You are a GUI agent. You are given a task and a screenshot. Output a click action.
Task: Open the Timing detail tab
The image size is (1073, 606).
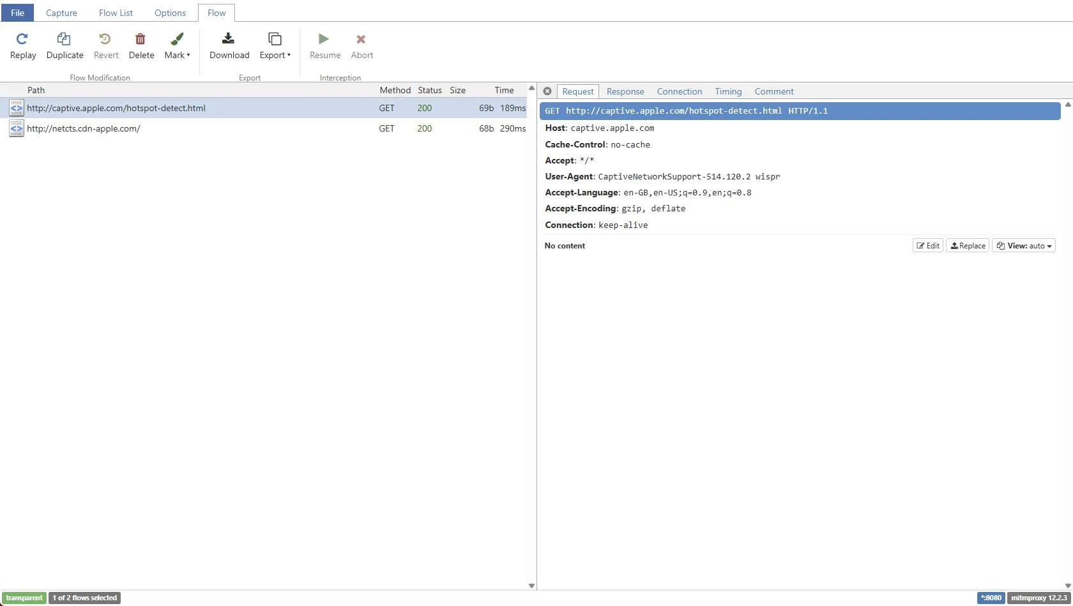click(x=728, y=91)
